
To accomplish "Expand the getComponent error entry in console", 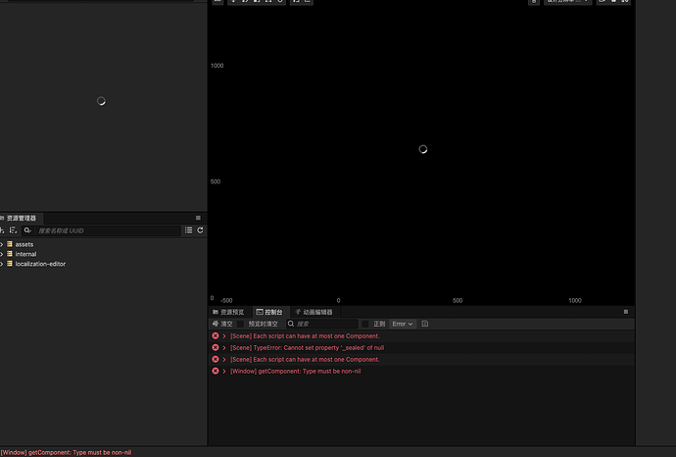I will [224, 371].
